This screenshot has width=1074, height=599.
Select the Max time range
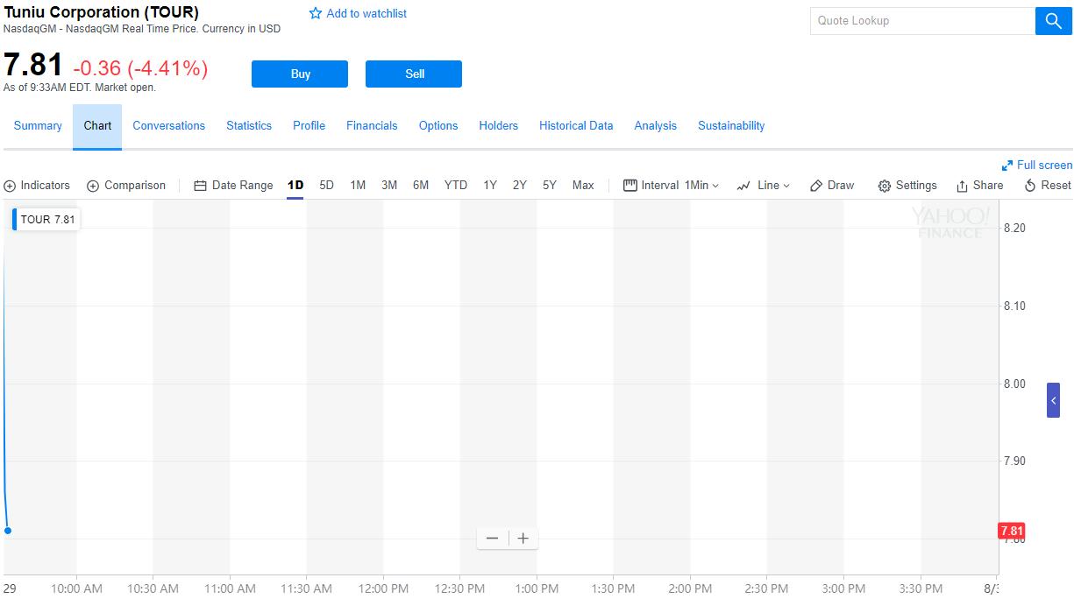(x=583, y=186)
